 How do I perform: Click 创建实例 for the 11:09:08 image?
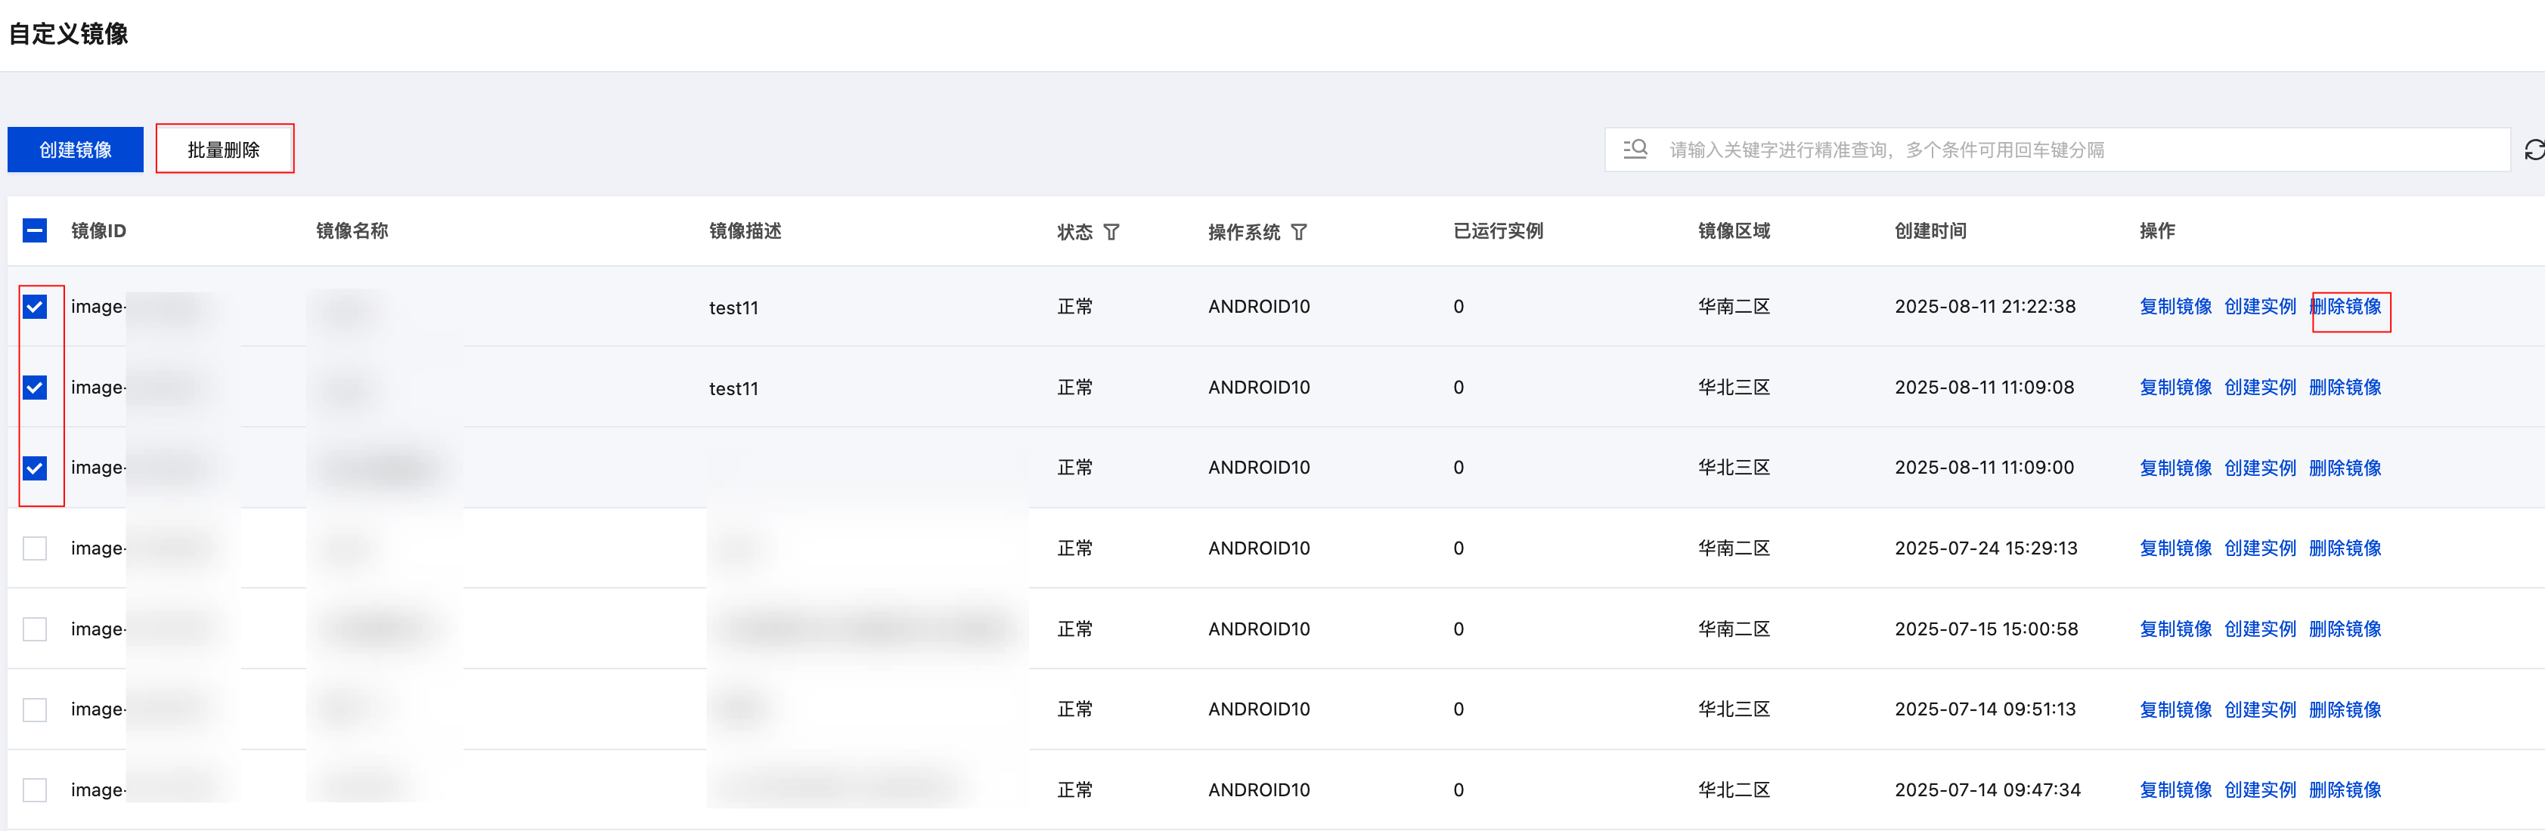click(x=2261, y=387)
